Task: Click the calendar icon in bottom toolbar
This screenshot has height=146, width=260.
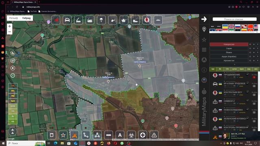Action: pyautogui.click(x=52, y=135)
